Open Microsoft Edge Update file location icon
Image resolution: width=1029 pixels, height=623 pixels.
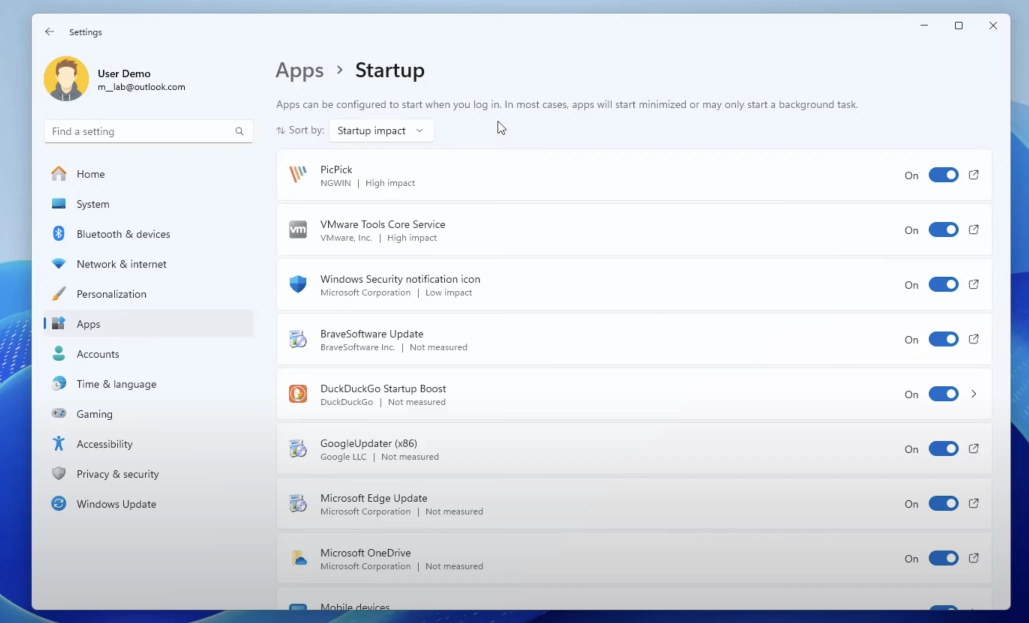pyautogui.click(x=973, y=503)
